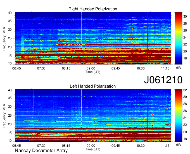Click the 08:15 tick label on bottom plot

[66, 146]
